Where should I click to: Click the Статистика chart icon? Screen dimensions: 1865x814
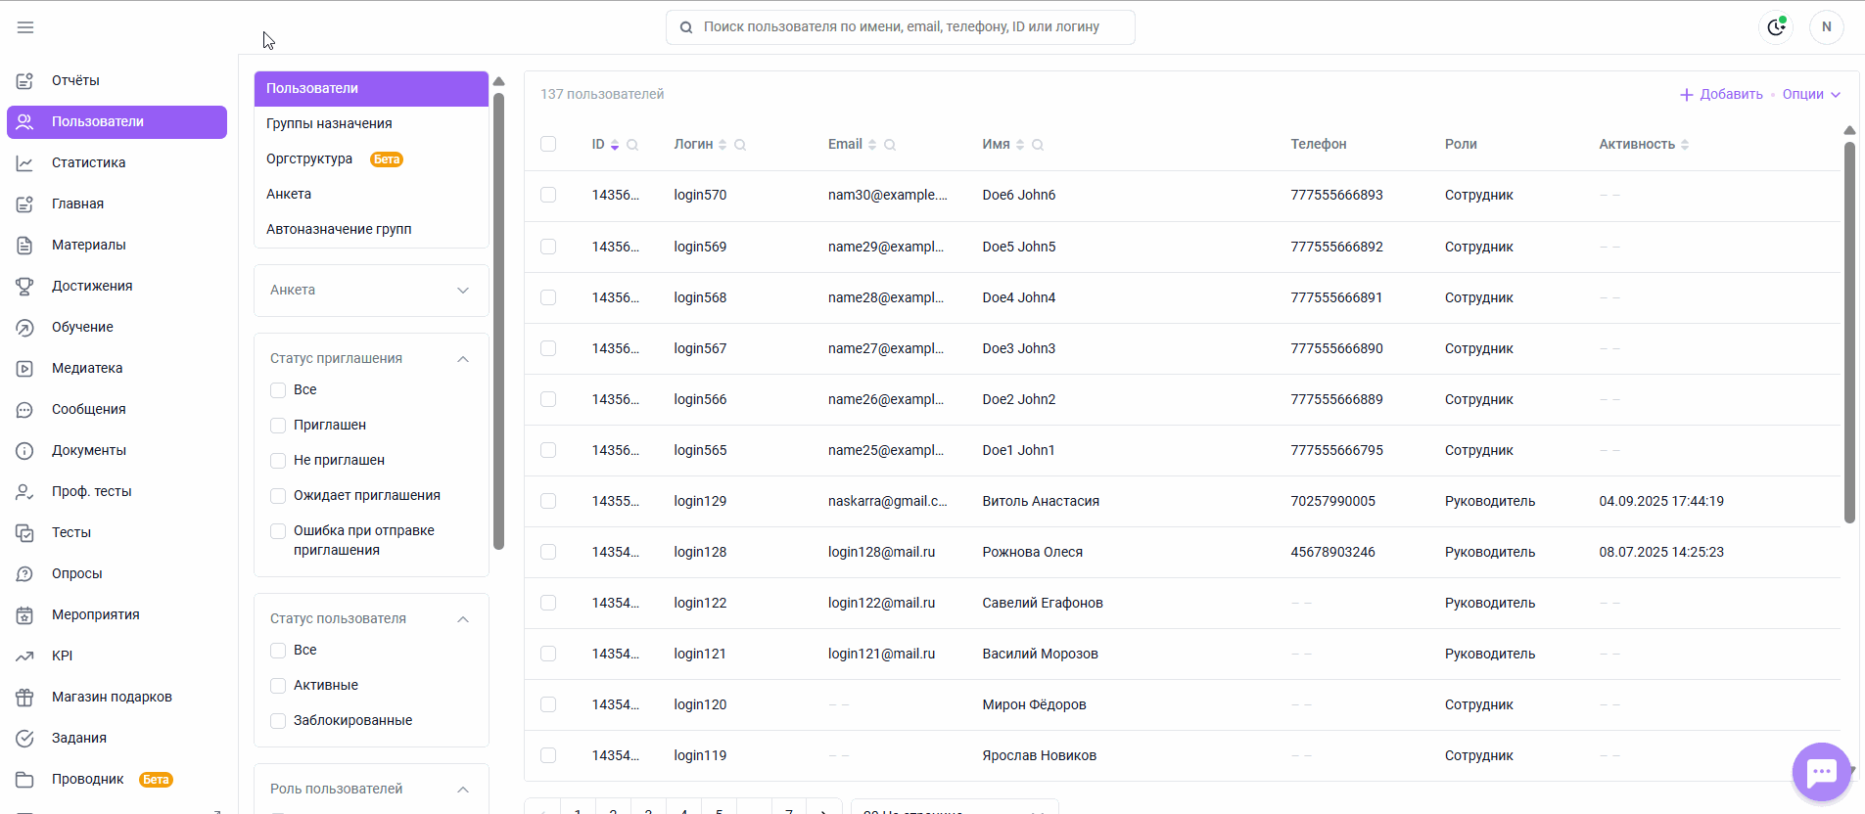click(x=25, y=162)
